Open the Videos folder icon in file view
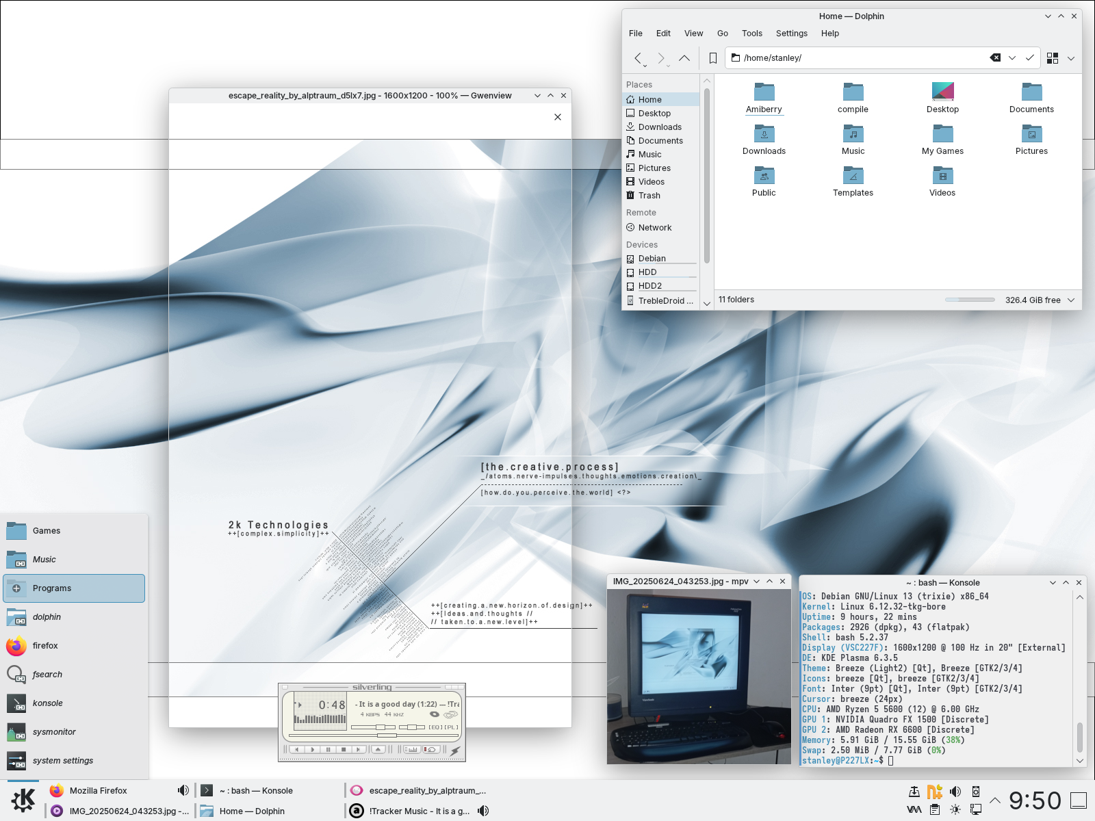 point(942,182)
